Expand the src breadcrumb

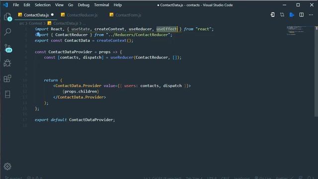pos(21,23)
